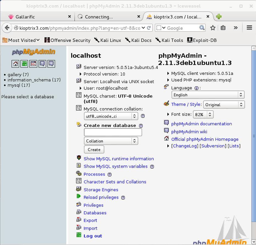
Task: Click the Language info icon
Action: 196,88
